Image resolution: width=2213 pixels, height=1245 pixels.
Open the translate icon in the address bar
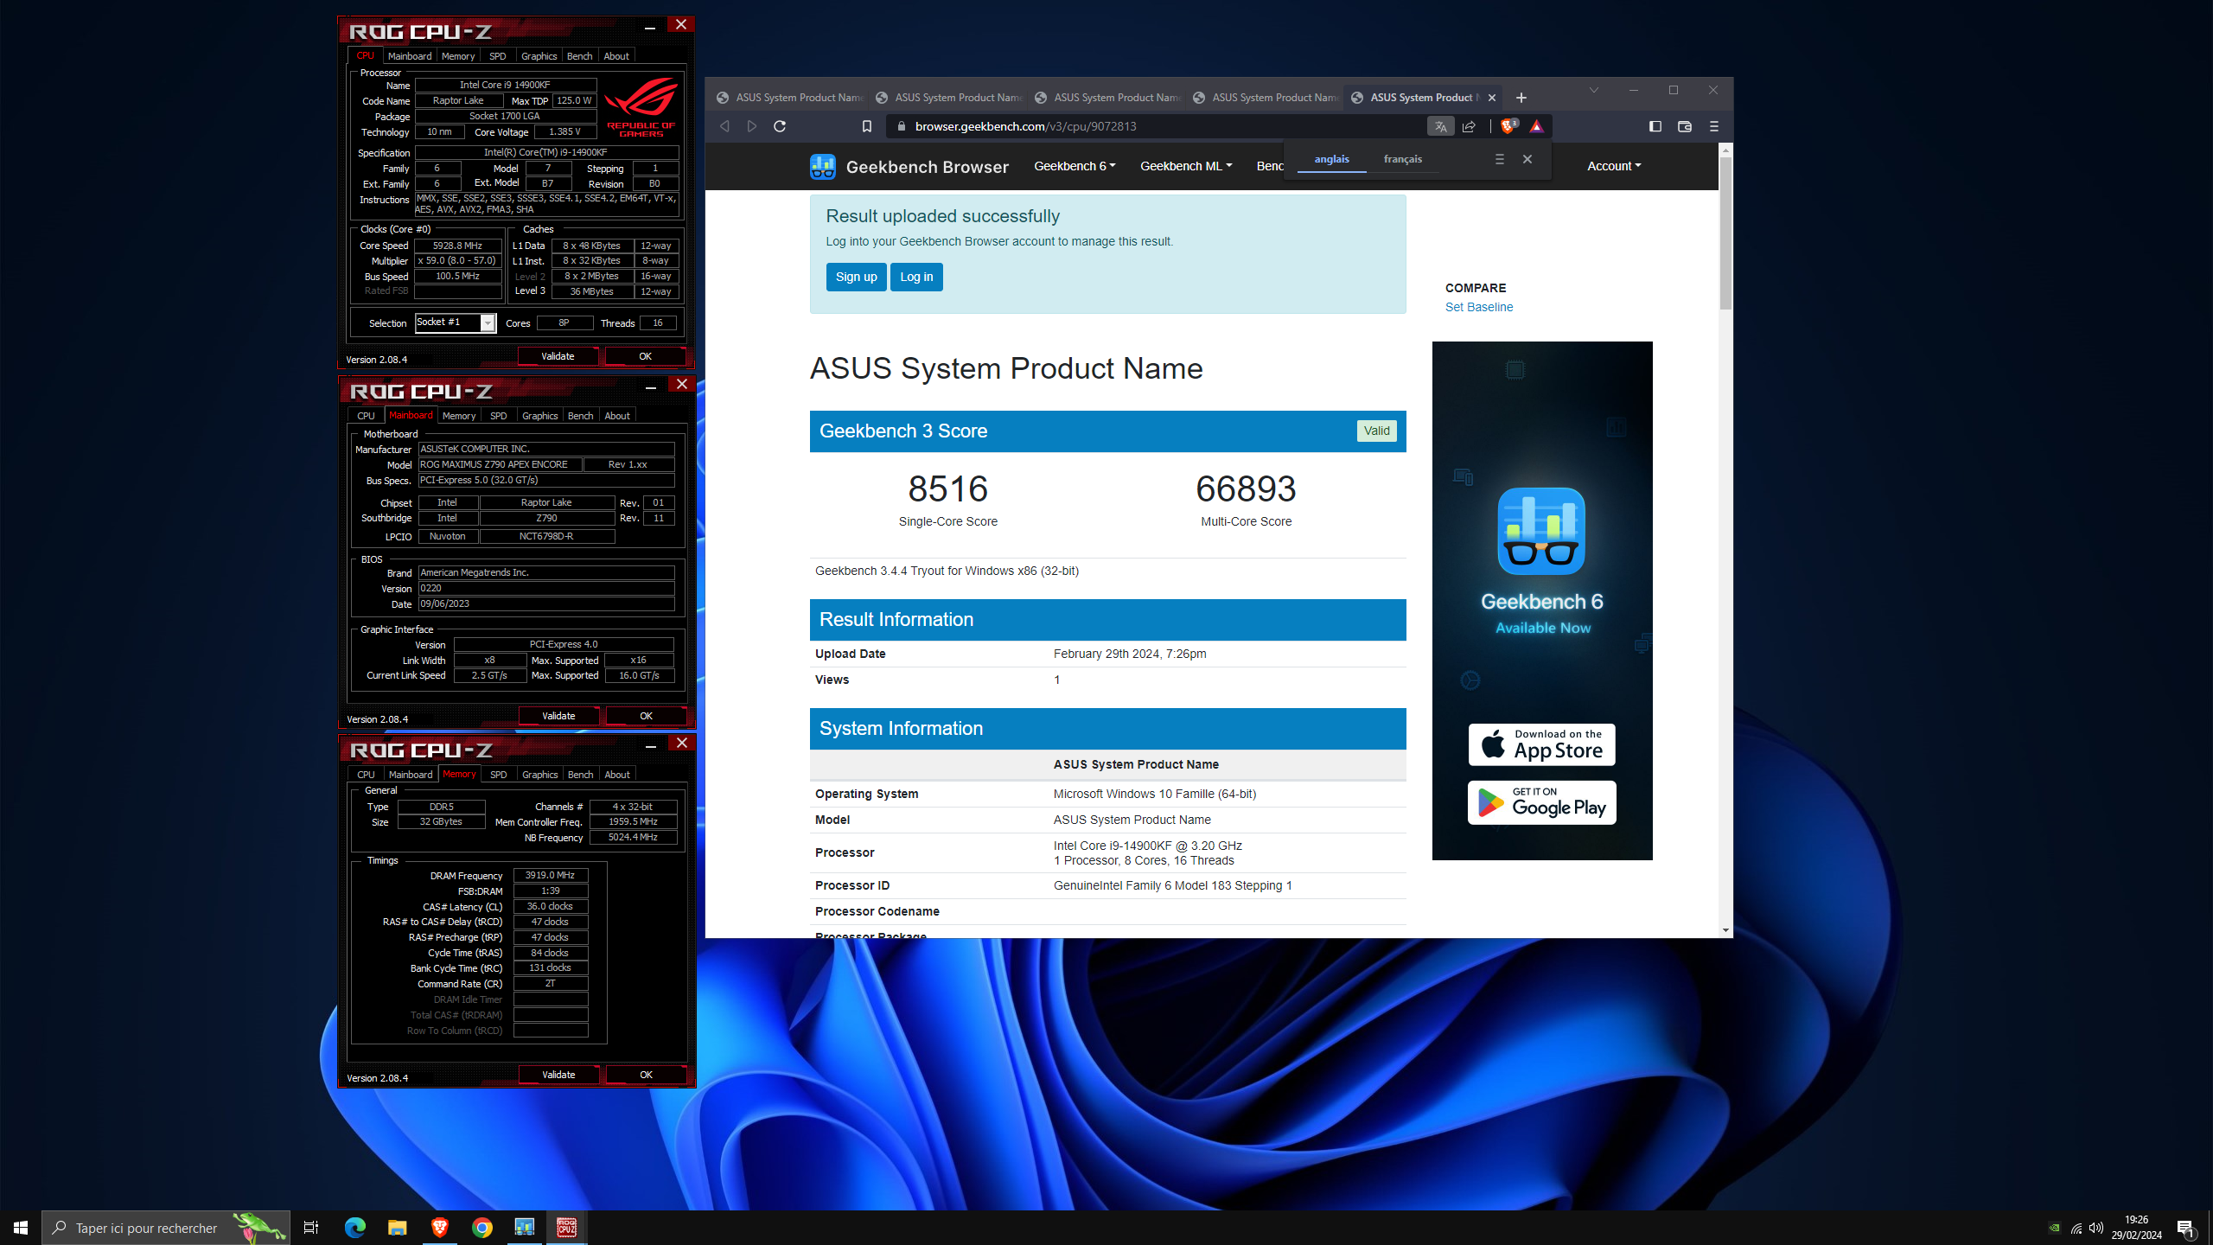click(1440, 126)
